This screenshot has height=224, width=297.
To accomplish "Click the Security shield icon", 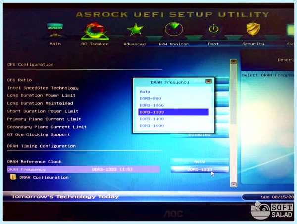I will click(253, 29).
